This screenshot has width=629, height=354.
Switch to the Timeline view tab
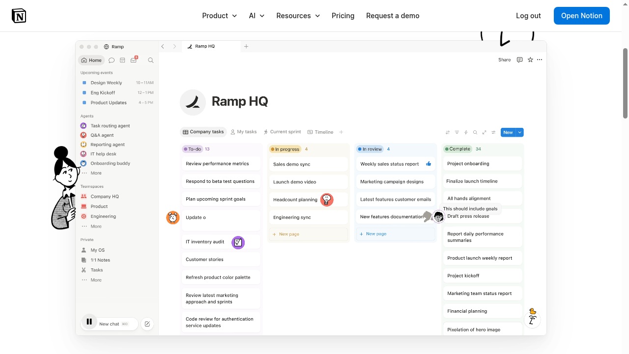click(320, 132)
